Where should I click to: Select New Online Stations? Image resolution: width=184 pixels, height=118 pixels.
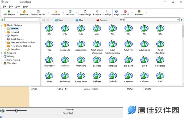click(21, 46)
